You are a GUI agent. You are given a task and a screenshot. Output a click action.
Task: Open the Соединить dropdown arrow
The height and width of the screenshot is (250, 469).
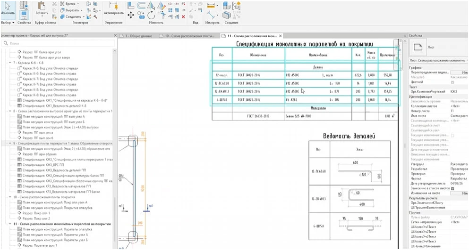tap(84, 16)
